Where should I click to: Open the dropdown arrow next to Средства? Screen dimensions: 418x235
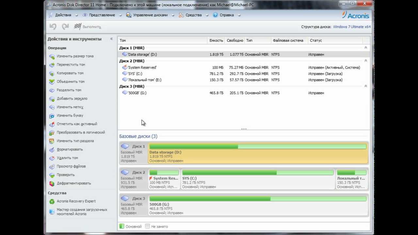coord(207,15)
